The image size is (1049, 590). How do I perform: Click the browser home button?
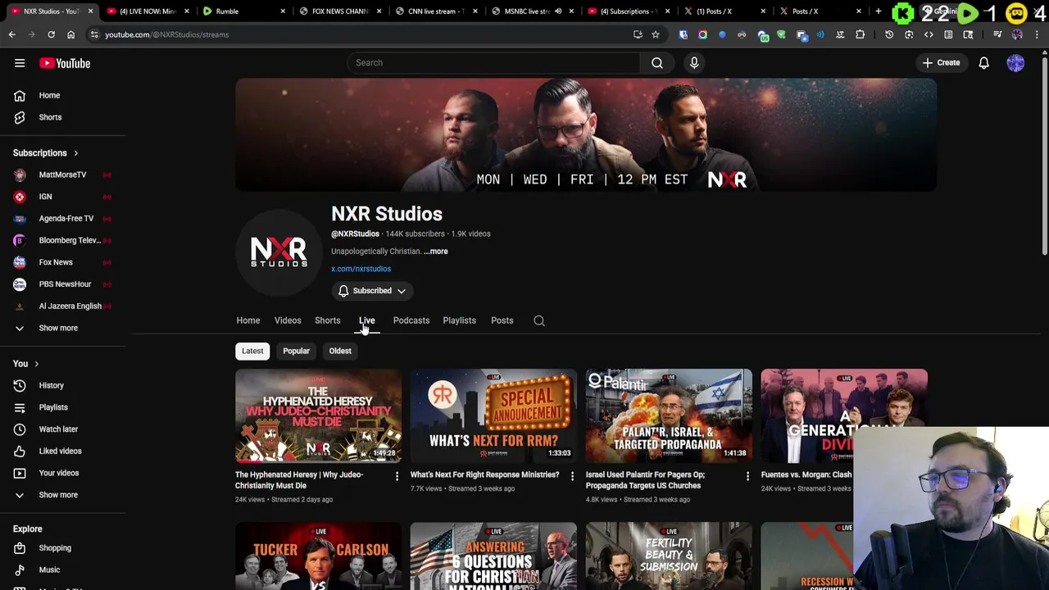point(70,34)
